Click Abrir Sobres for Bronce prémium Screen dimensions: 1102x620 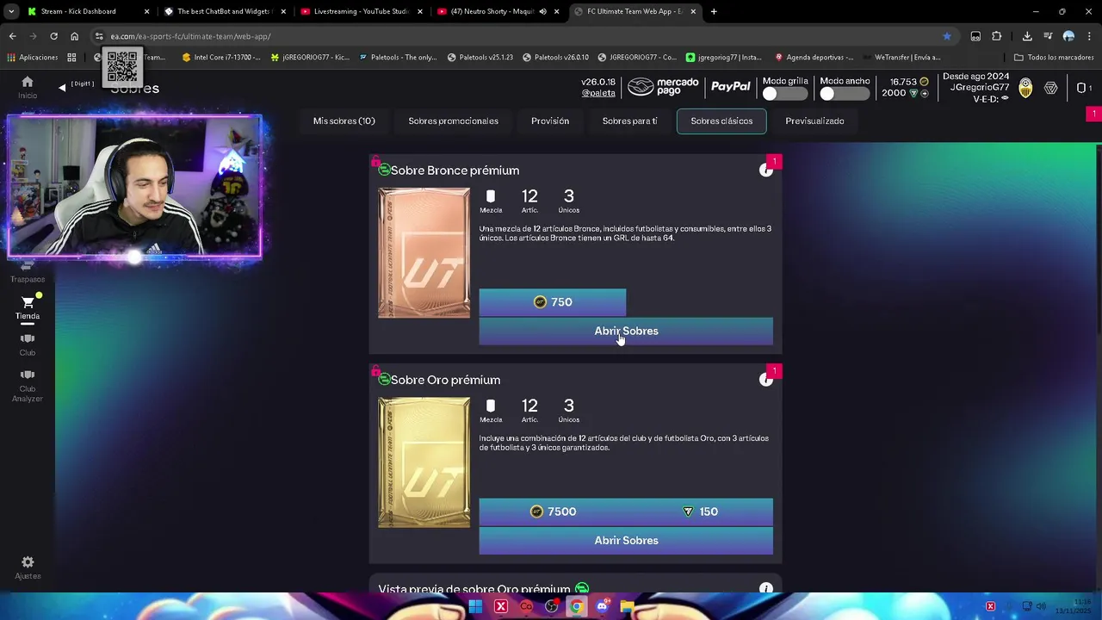pyautogui.click(x=626, y=332)
